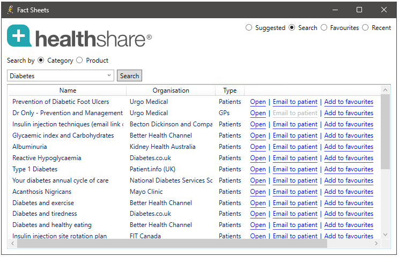Select the Search radio button
Screen dimensions: 399x257
pos(292,27)
